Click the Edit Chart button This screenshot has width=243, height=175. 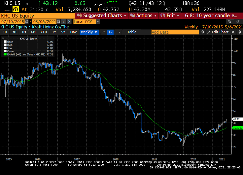218,32
